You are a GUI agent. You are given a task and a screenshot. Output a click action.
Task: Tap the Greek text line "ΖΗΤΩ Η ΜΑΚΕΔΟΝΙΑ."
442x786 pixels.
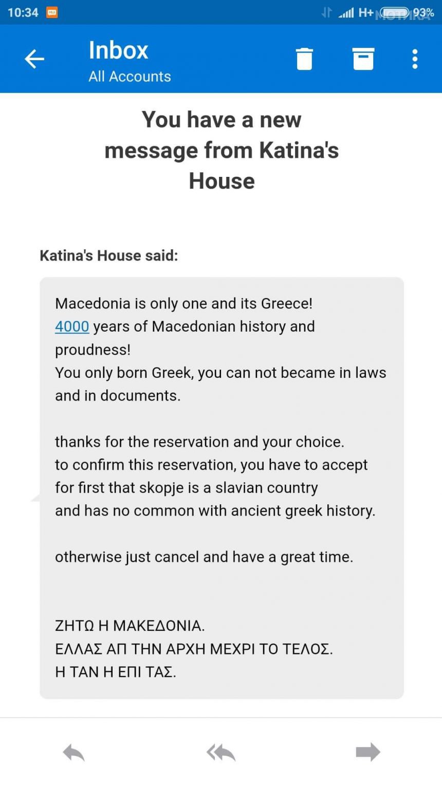click(130, 626)
